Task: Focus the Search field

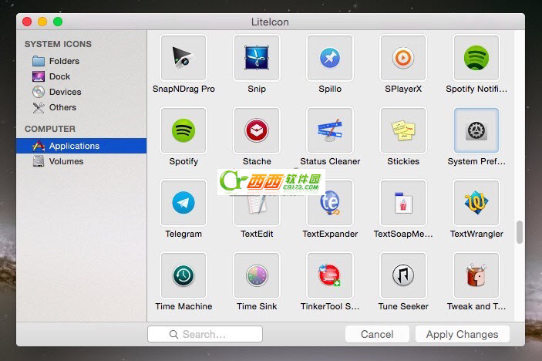Action: tap(205, 334)
